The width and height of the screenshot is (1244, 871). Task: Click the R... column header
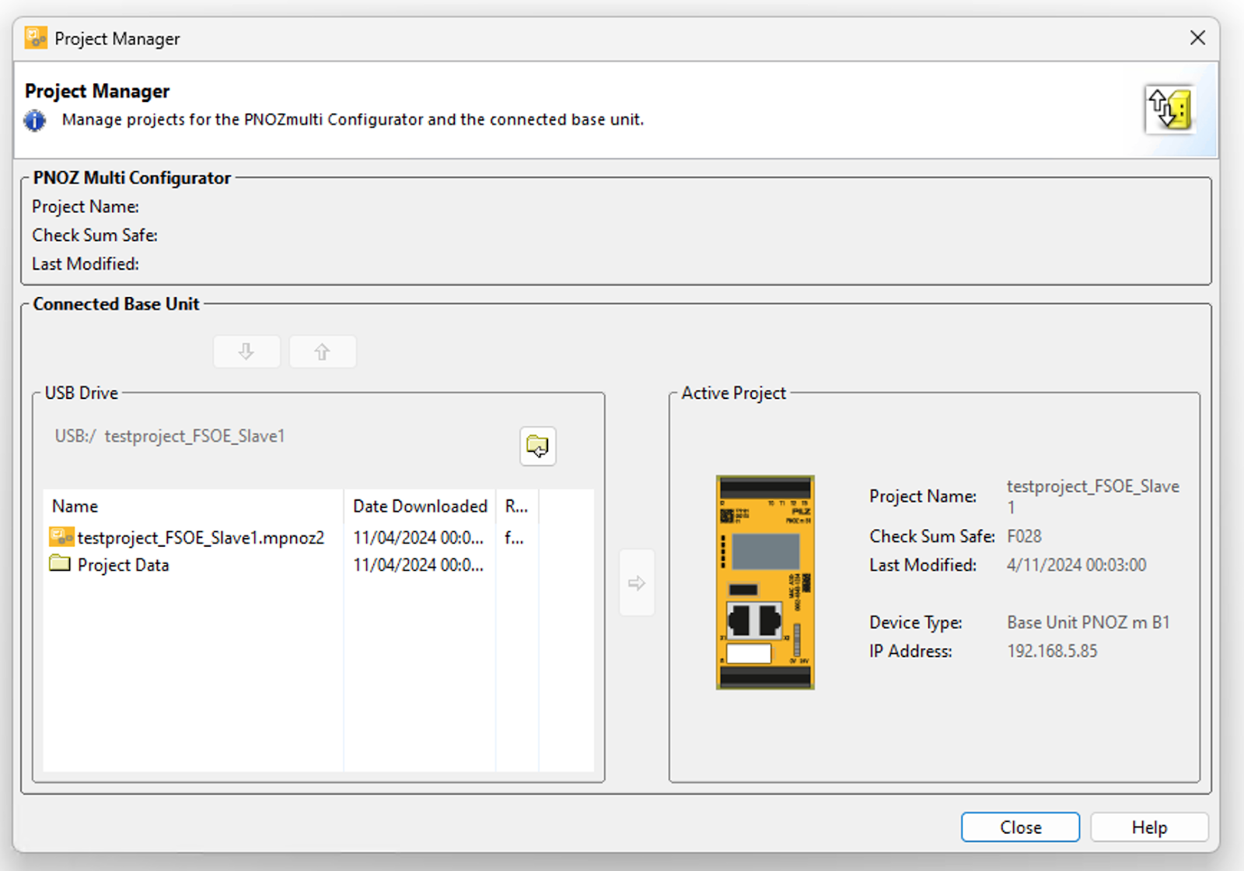point(517,506)
